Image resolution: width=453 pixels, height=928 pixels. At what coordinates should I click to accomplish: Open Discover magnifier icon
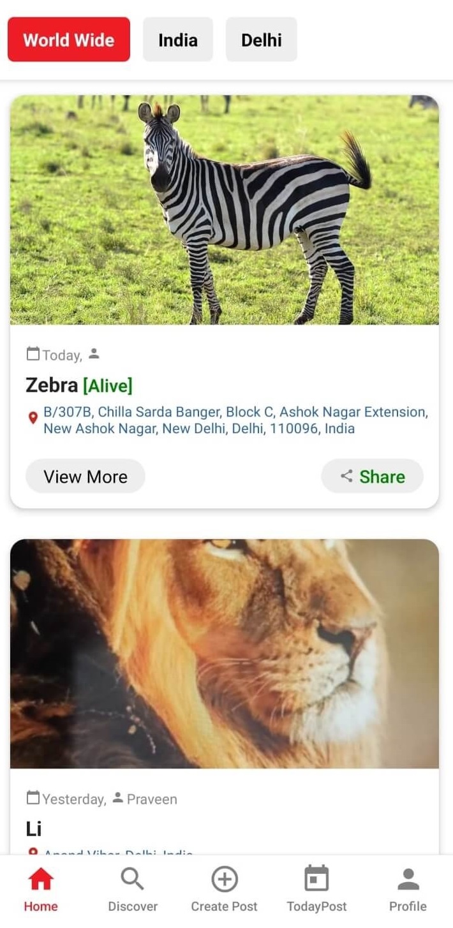(132, 880)
